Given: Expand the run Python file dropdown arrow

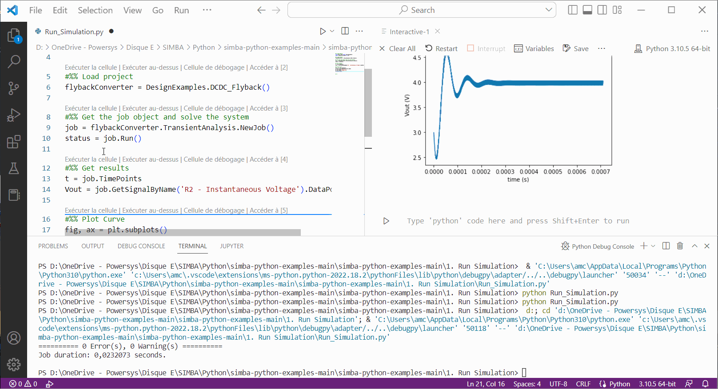Looking at the screenshot, I should [x=332, y=31].
